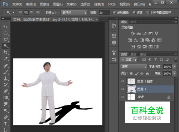Choose New Selection mode in options bar
179x132 pixels.
[x=20, y=12]
